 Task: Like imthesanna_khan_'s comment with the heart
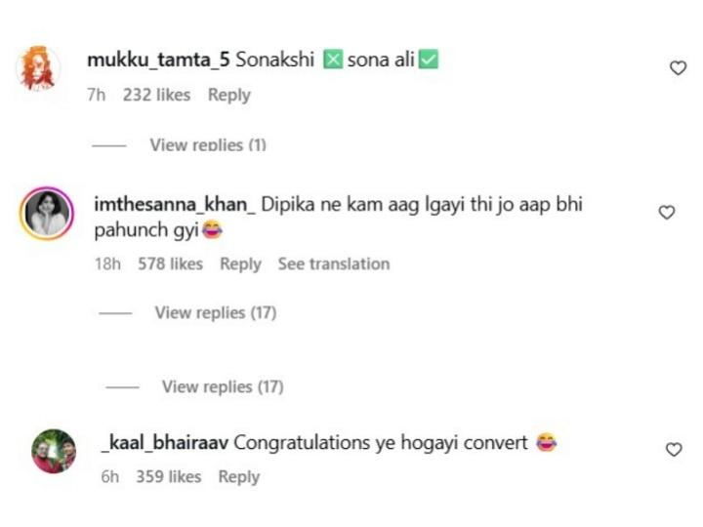667,212
